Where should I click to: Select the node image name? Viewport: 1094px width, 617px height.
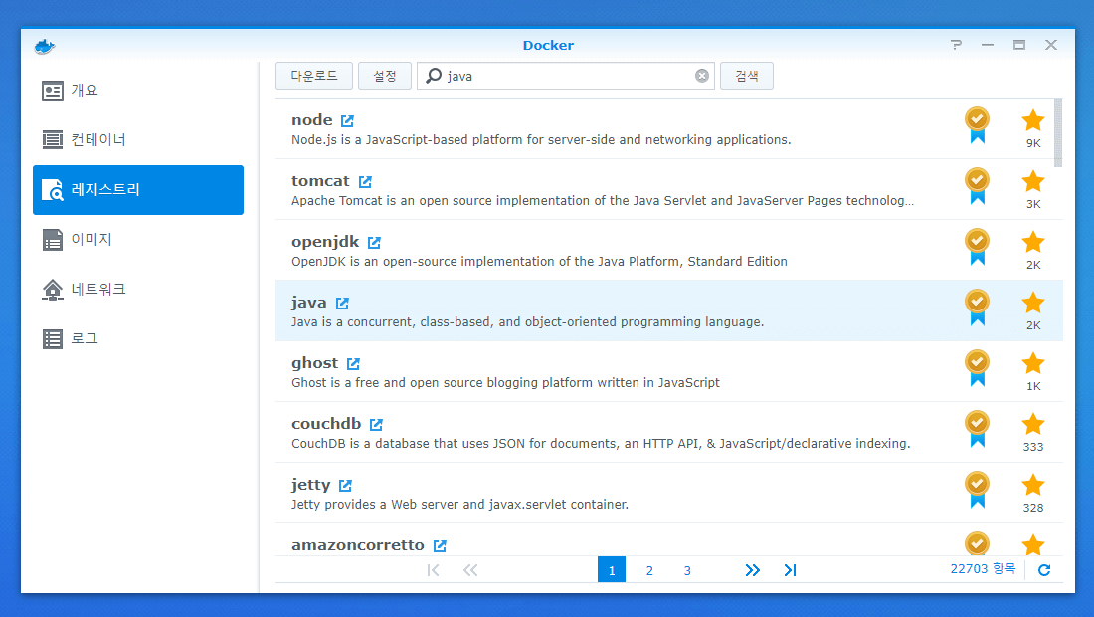[312, 120]
